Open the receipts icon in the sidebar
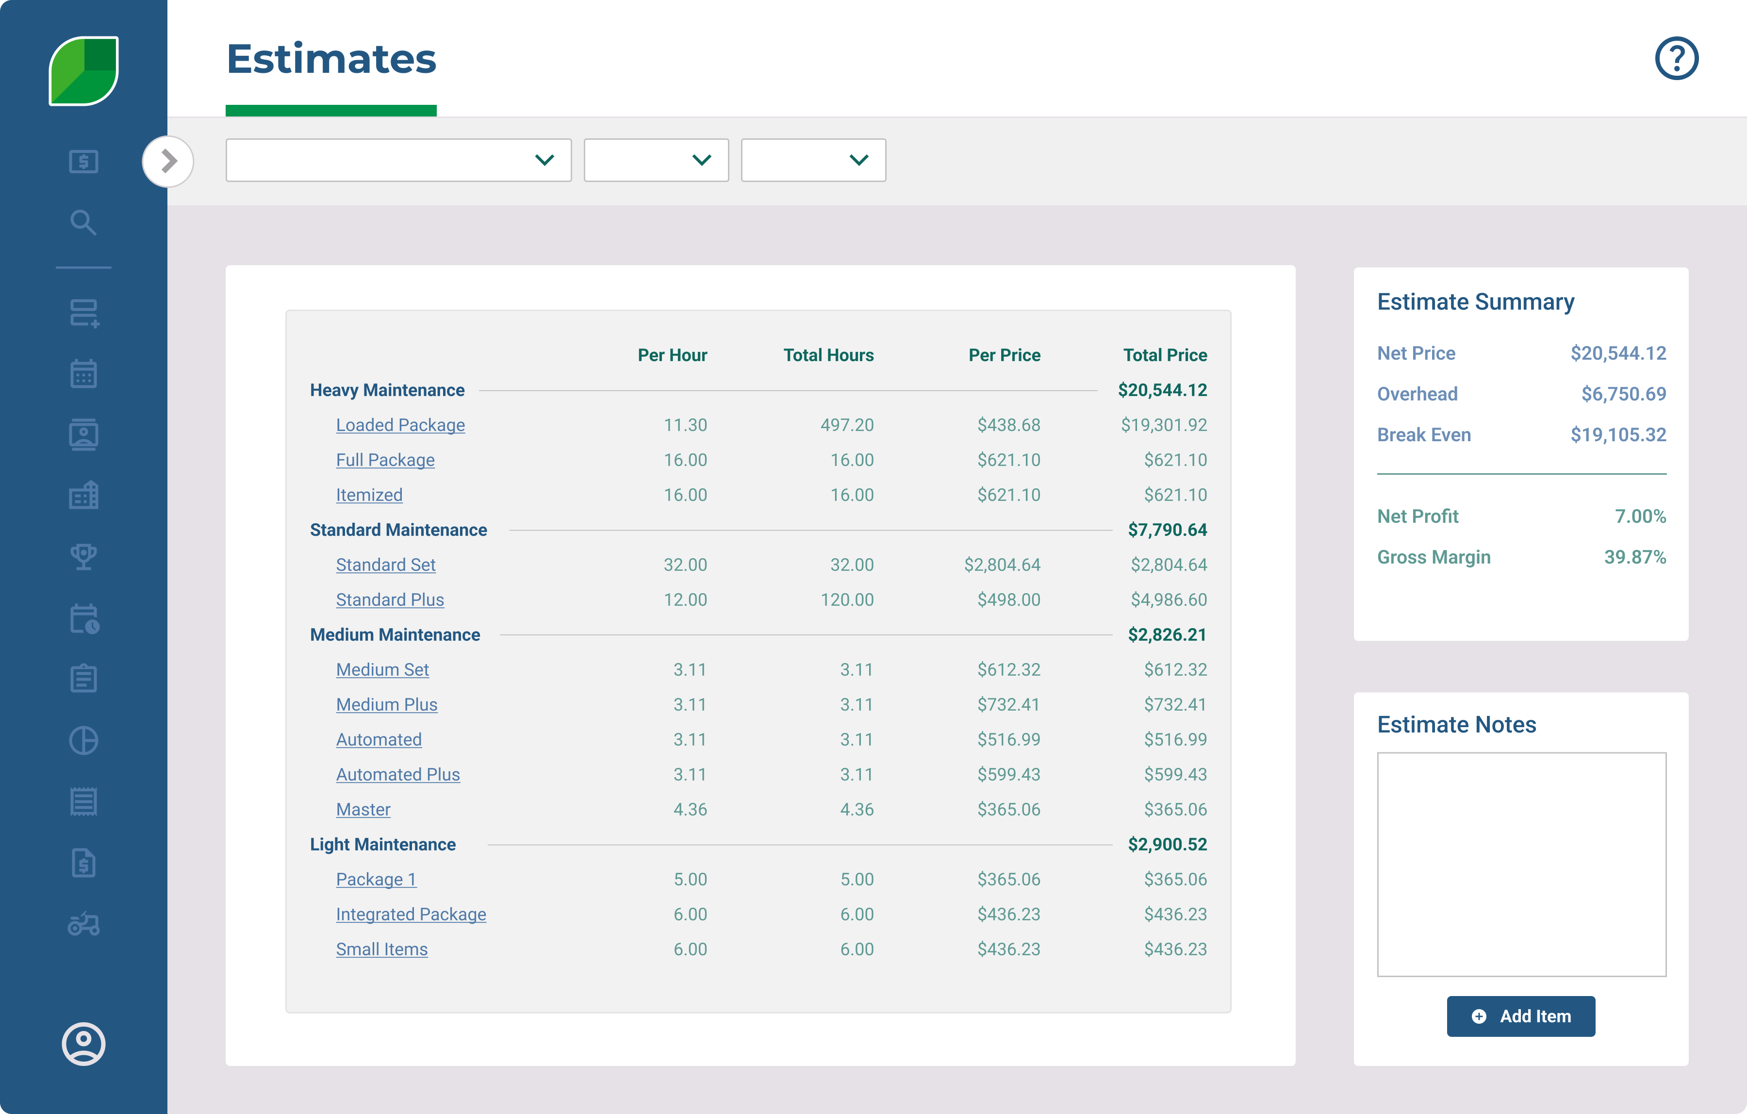 83,800
